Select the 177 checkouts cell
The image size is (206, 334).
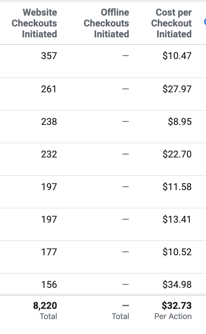pyautogui.click(x=49, y=252)
